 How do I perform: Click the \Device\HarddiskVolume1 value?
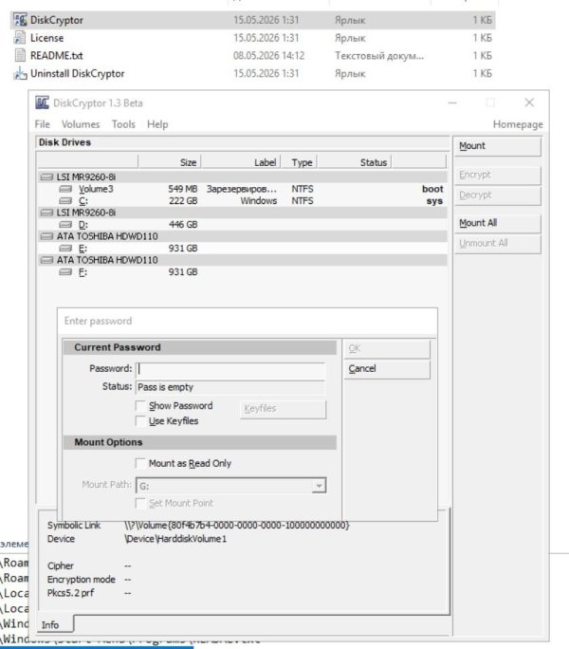(175, 539)
